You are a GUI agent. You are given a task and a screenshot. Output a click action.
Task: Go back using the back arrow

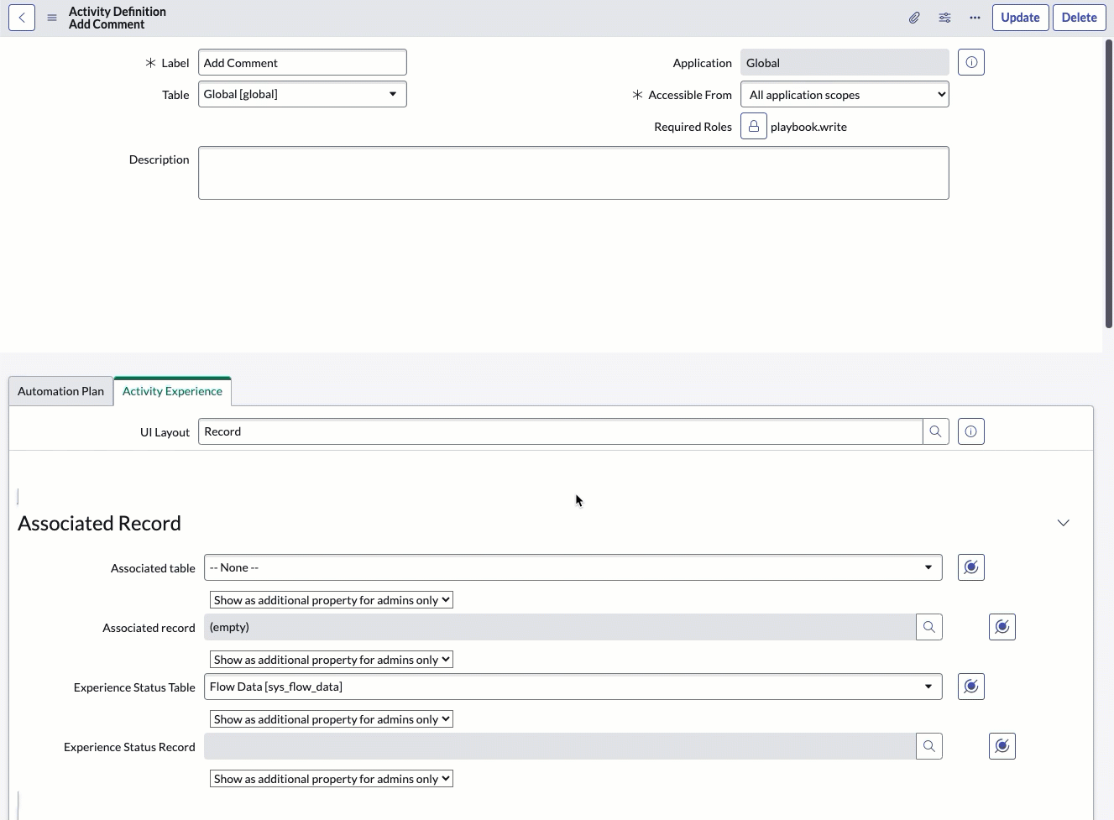[22, 18]
